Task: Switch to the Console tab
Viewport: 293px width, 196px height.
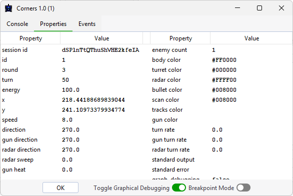Action: point(17,24)
